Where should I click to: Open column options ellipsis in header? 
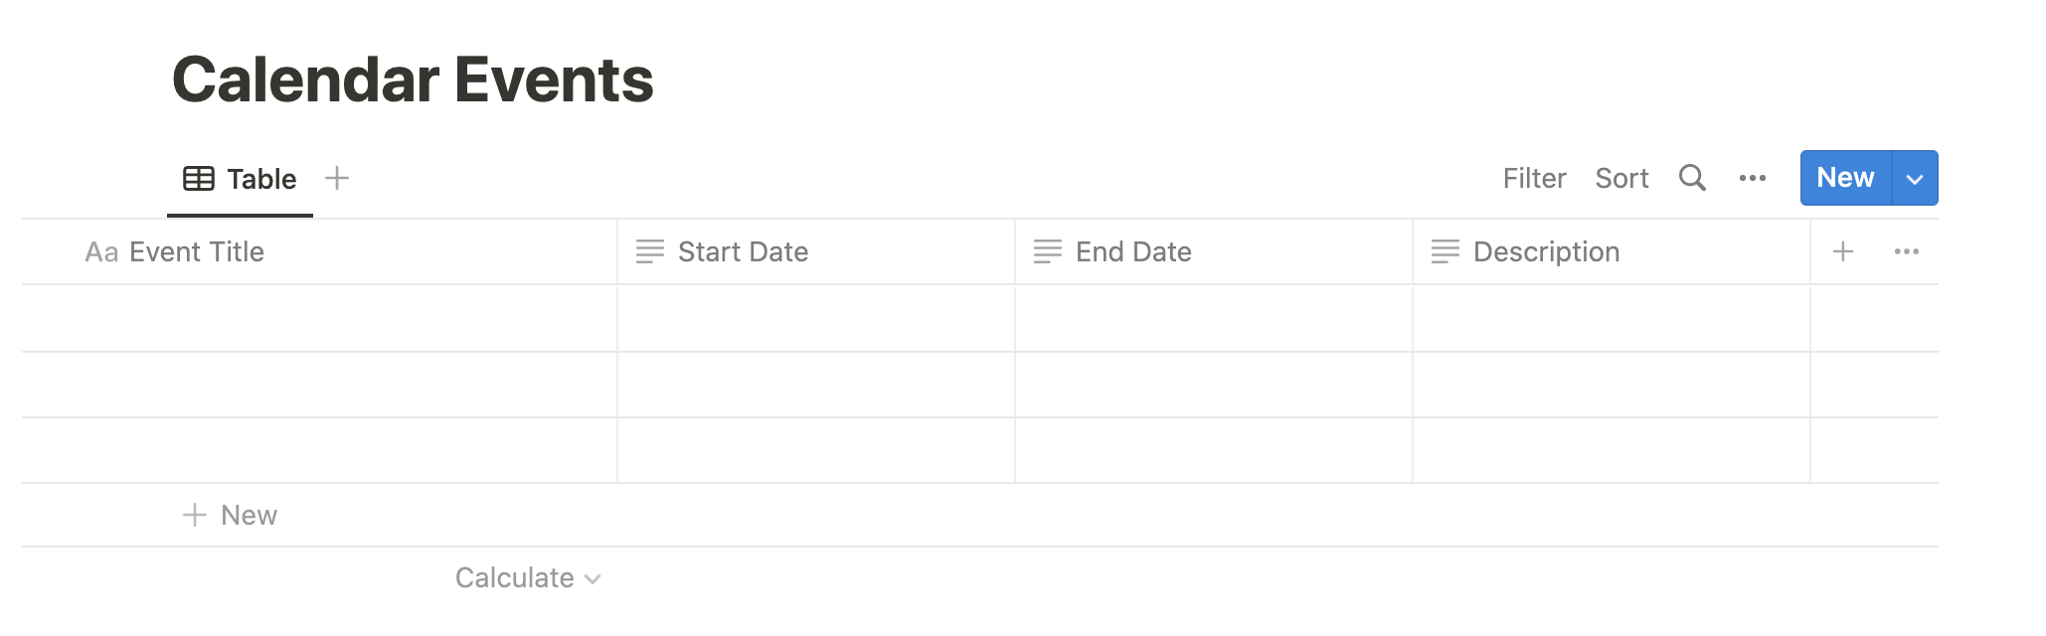(x=1907, y=251)
